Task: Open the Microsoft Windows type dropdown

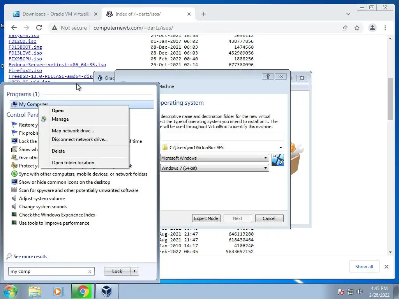Action: tap(215, 158)
